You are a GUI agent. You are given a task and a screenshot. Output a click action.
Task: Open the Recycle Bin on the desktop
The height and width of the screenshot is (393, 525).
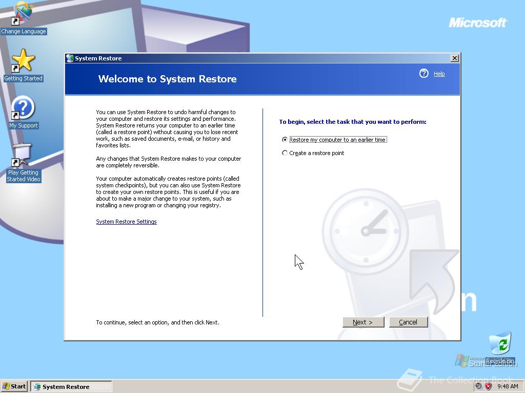[x=500, y=347]
